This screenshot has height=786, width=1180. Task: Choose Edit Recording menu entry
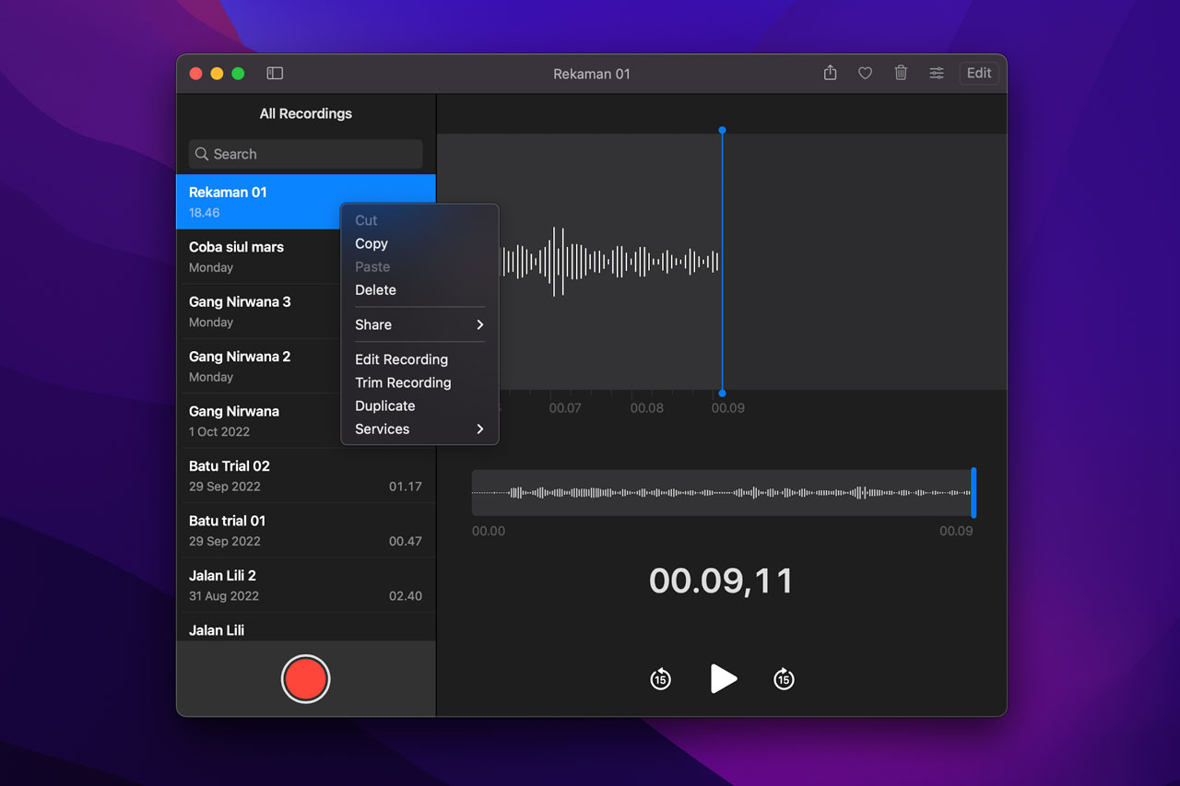coord(401,359)
